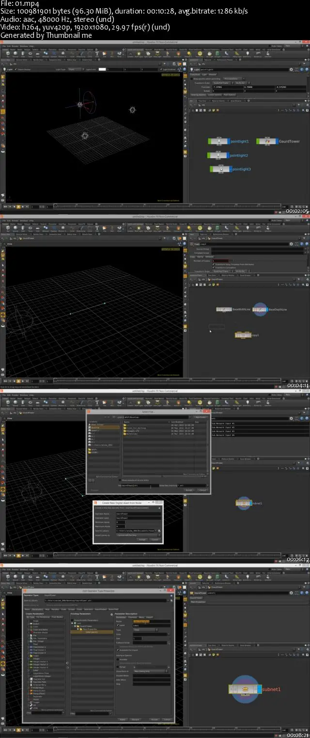This screenshot has height=738, width=310.
Task: Toggle Keep position when parenting checkbox
Action: point(192,79)
